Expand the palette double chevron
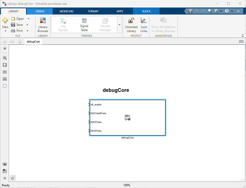 pos(5,178)
